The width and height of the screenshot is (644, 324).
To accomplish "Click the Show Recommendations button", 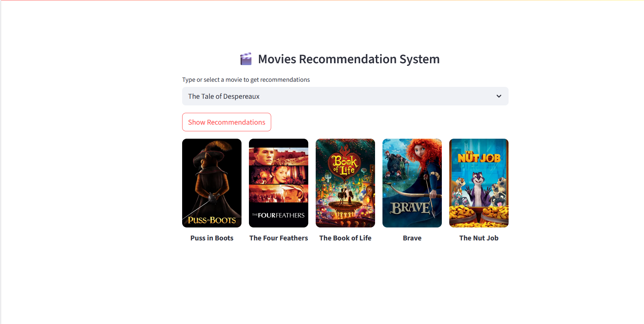I will (227, 122).
